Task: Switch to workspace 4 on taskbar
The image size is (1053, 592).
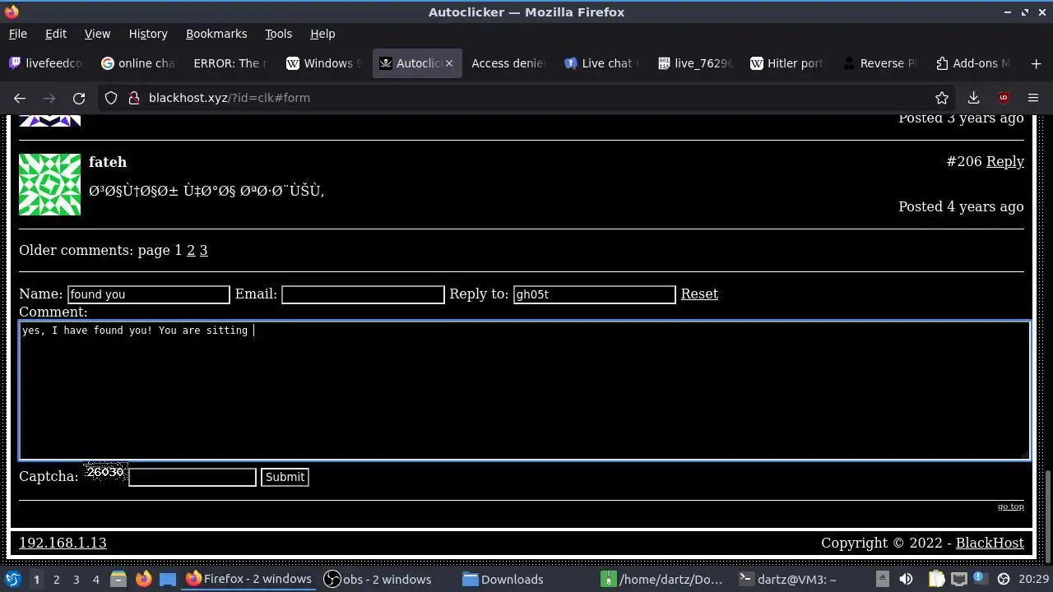Action: point(95,579)
